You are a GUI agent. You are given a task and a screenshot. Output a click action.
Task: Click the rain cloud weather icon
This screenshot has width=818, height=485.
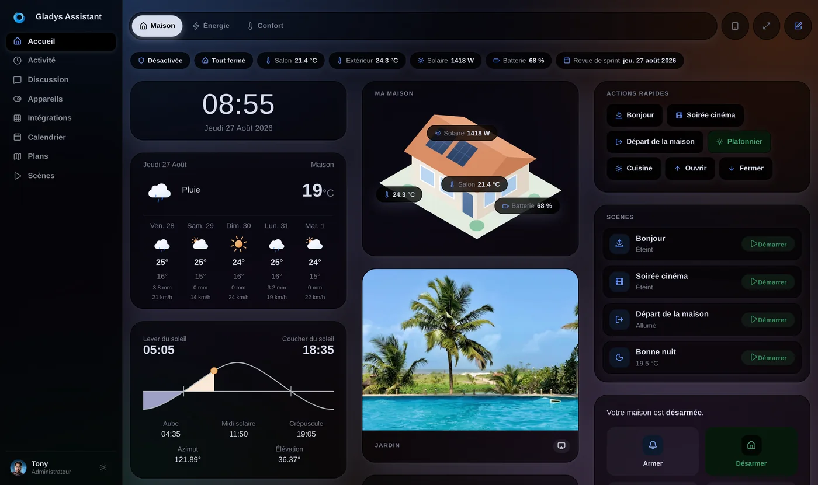point(160,191)
